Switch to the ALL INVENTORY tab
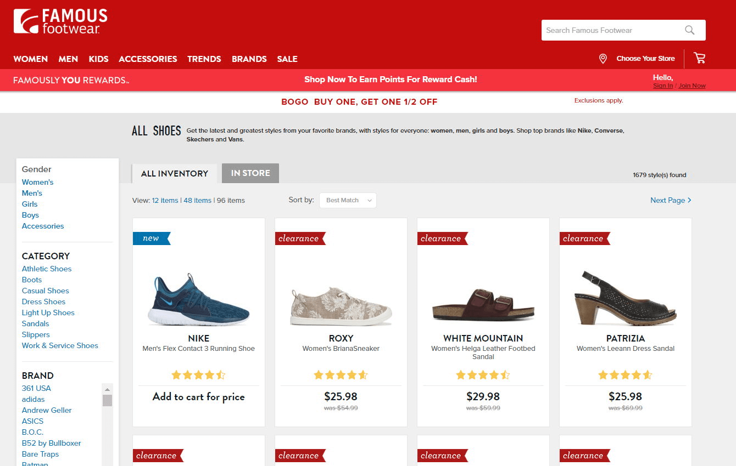 pos(175,173)
